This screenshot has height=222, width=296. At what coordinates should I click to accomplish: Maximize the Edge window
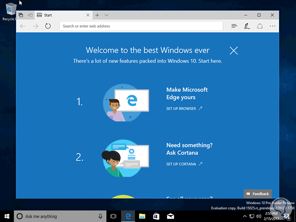[x=259, y=15]
